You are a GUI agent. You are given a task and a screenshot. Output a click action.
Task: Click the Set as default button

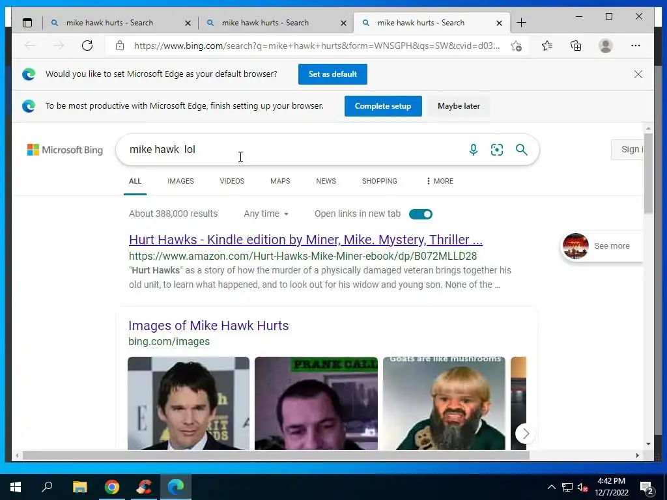[333, 74]
